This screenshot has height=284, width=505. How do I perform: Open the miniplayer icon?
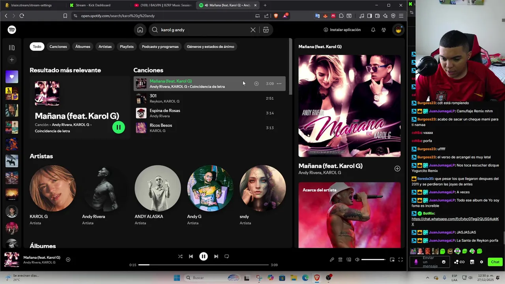pyautogui.click(x=392, y=260)
